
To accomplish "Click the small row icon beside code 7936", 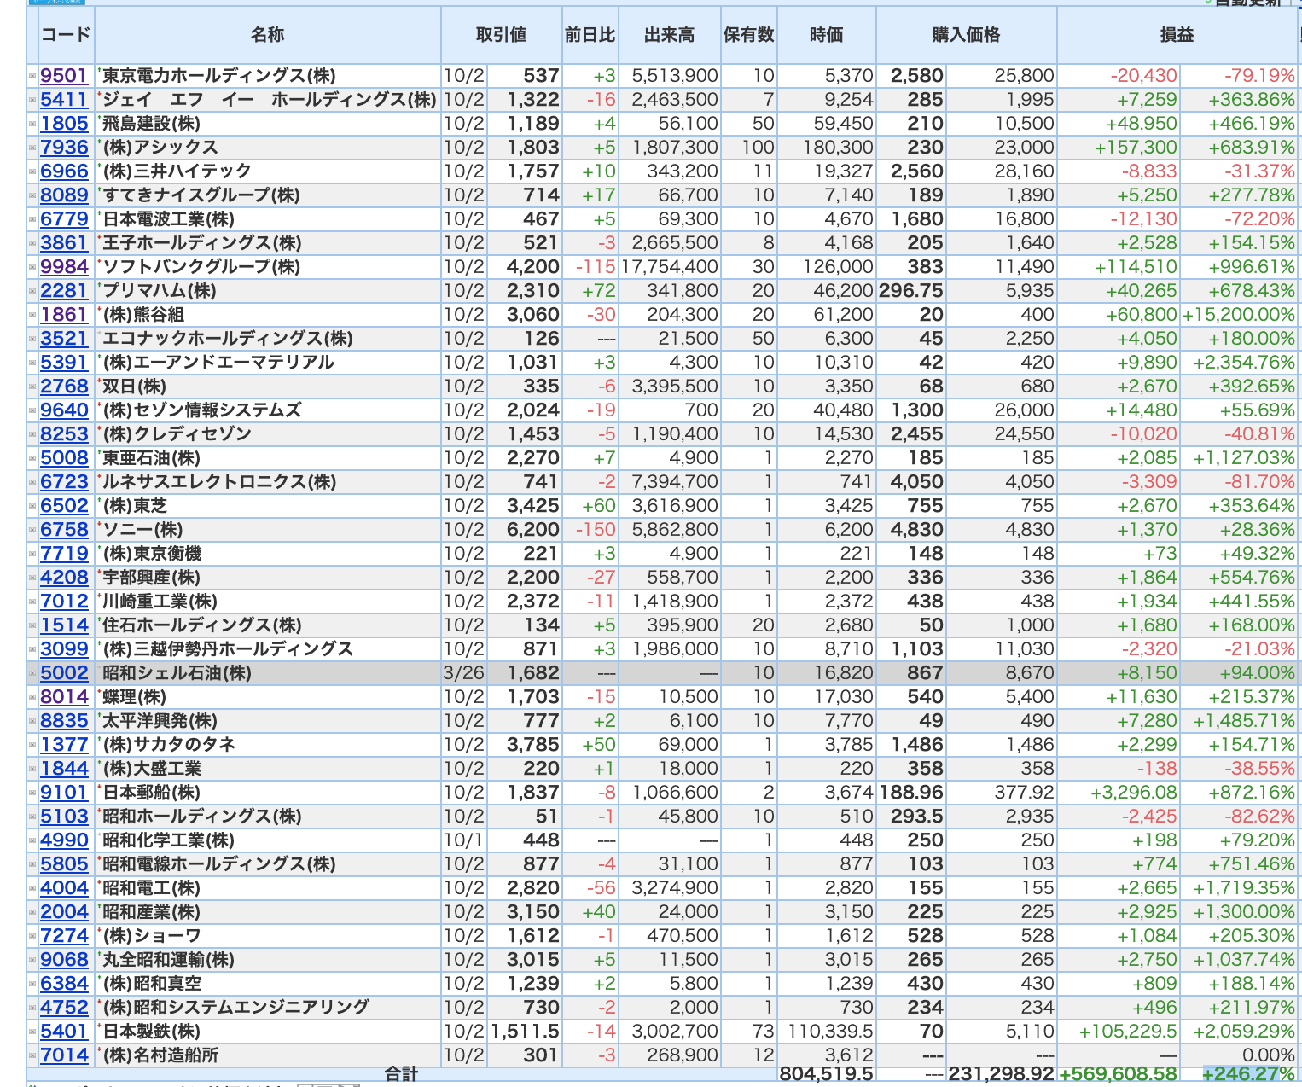I will tap(32, 148).
